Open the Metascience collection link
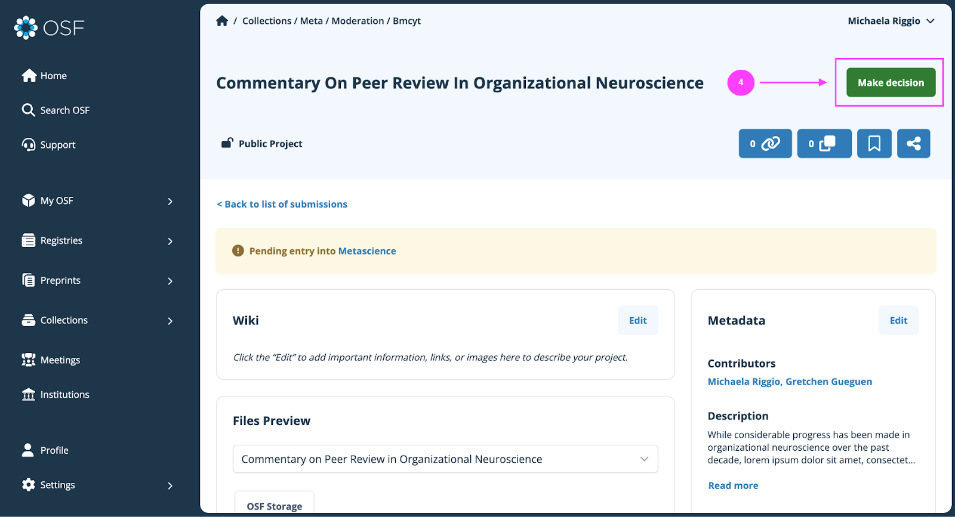This screenshot has width=955, height=517. (x=367, y=251)
